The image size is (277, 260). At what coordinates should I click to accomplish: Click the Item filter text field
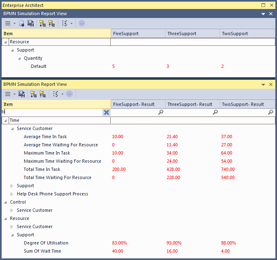pyautogui.click(x=52, y=112)
